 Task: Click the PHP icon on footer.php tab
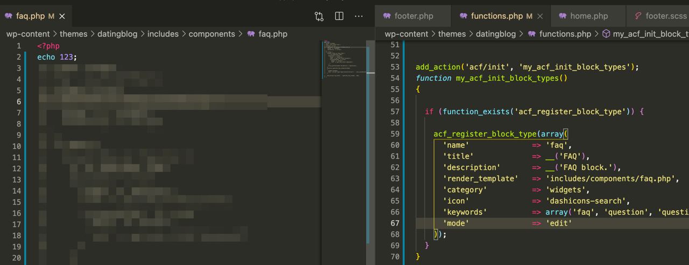click(386, 16)
